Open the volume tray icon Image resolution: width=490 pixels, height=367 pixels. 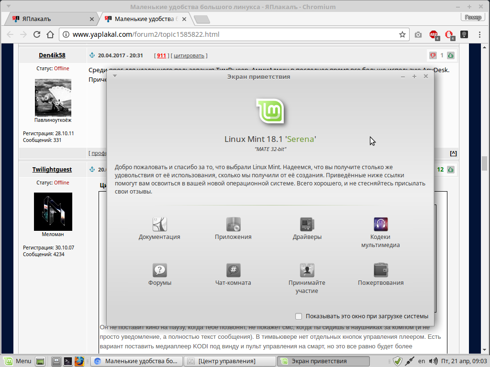(433, 361)
